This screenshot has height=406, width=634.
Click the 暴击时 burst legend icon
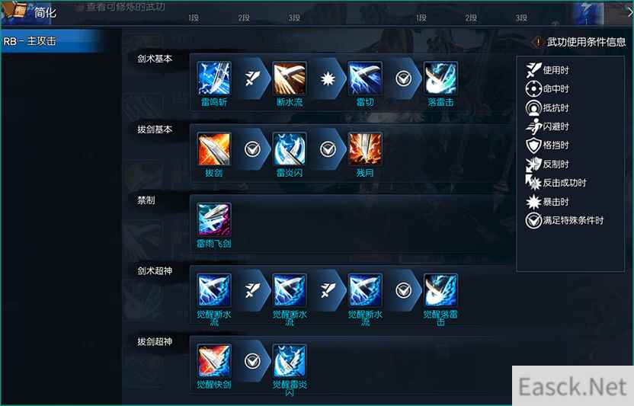click(x=533, y=201)
